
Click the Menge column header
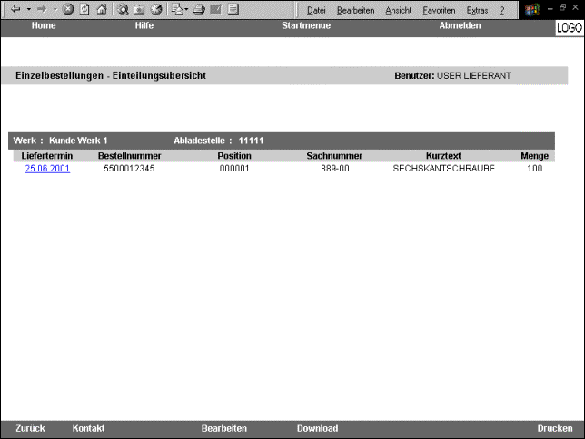pos(535,156)
